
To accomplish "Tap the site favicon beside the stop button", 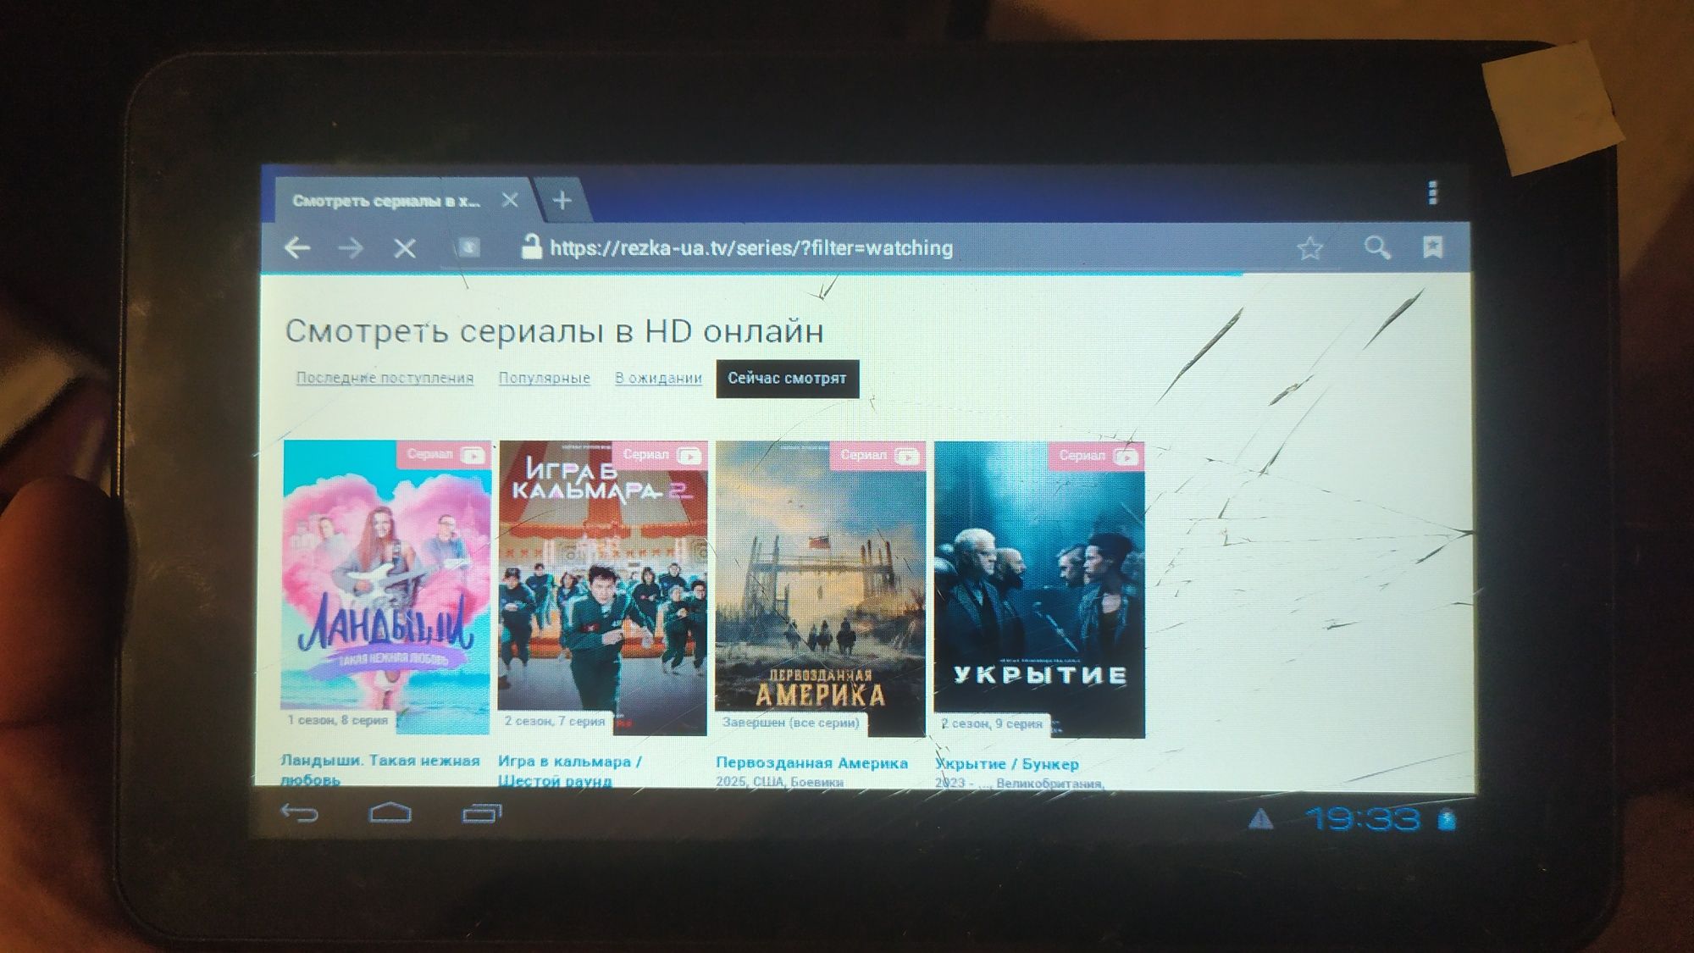I will [468, 247].
